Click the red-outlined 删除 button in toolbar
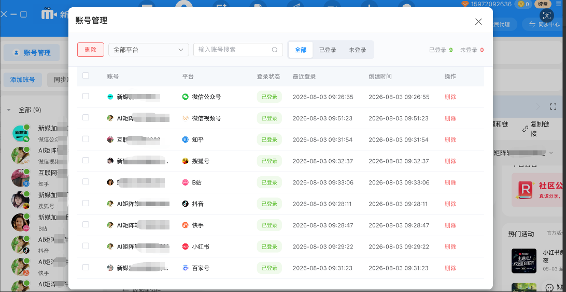 tap(91, 50)
